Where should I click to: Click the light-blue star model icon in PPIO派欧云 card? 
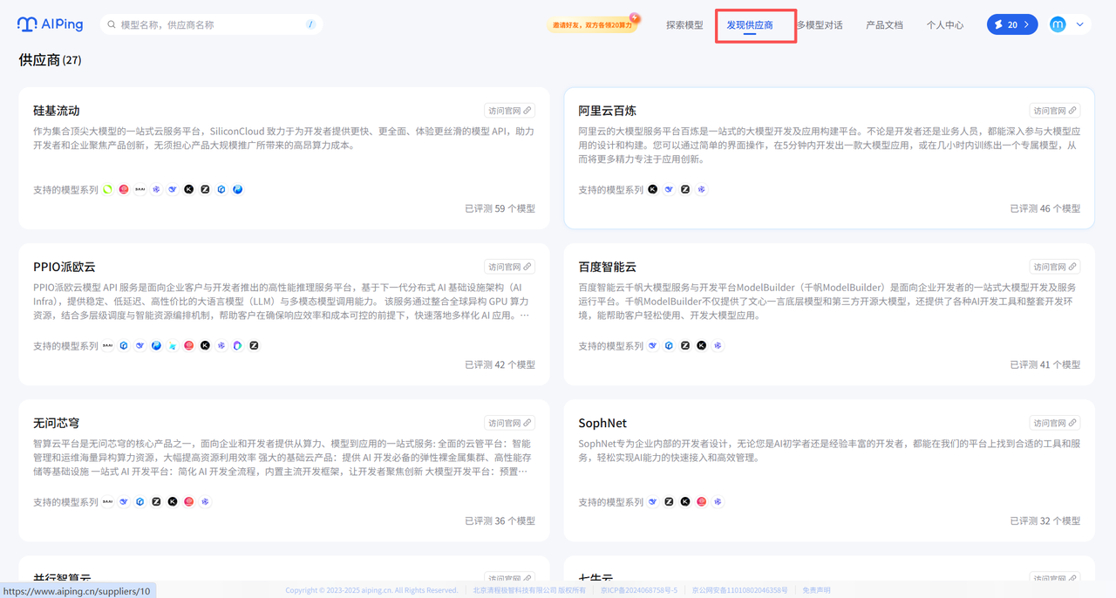tap(173, 345)
